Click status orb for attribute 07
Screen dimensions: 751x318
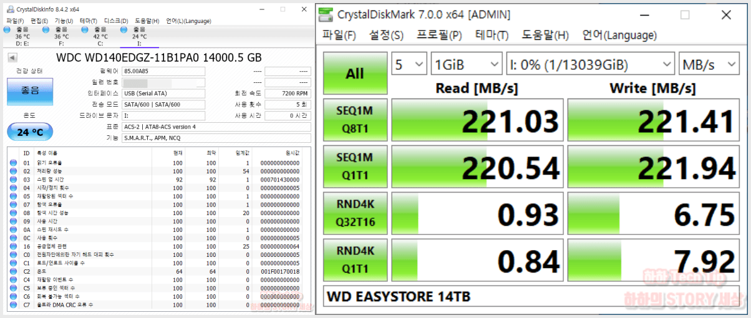[x=14, y=204]
